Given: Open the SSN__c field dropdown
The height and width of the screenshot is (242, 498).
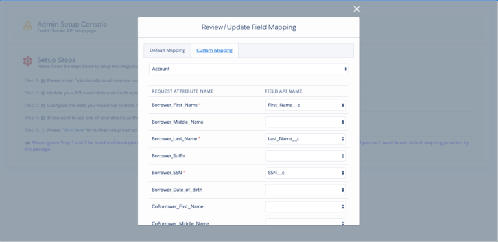Looking at the screenshot, I should (305, 173).
